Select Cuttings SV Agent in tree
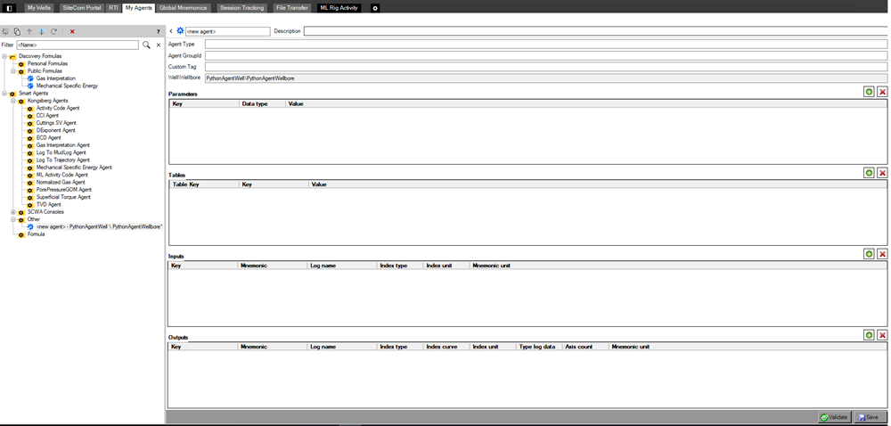Viewport: 891px width, 426px height. point(55,123)
